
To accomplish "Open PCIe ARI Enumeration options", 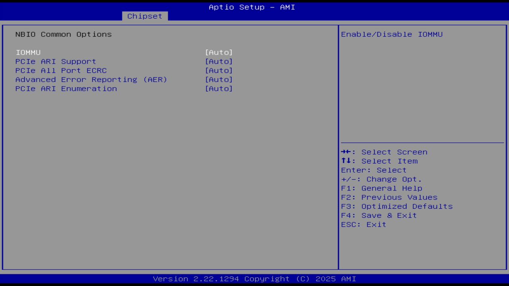I will click(219, 89).
